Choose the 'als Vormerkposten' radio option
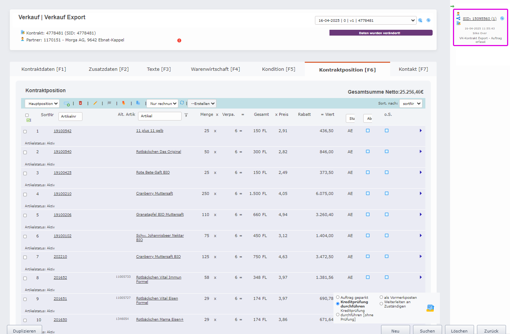Viewport: 510px width, 334px height. coord(381,297)
